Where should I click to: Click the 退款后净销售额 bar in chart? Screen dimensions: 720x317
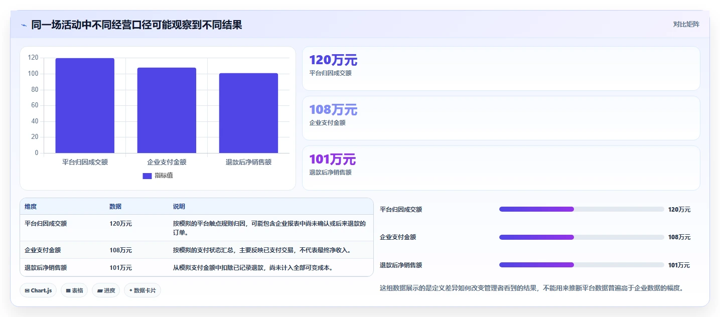click(248, 113)
